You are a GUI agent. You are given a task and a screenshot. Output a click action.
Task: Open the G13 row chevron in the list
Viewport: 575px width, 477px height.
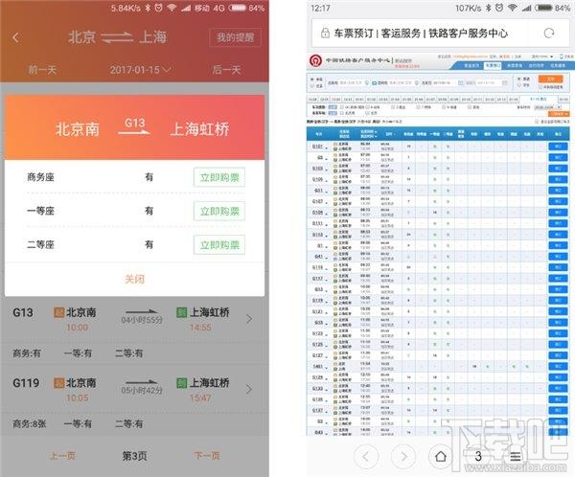[x=249, y=319]
